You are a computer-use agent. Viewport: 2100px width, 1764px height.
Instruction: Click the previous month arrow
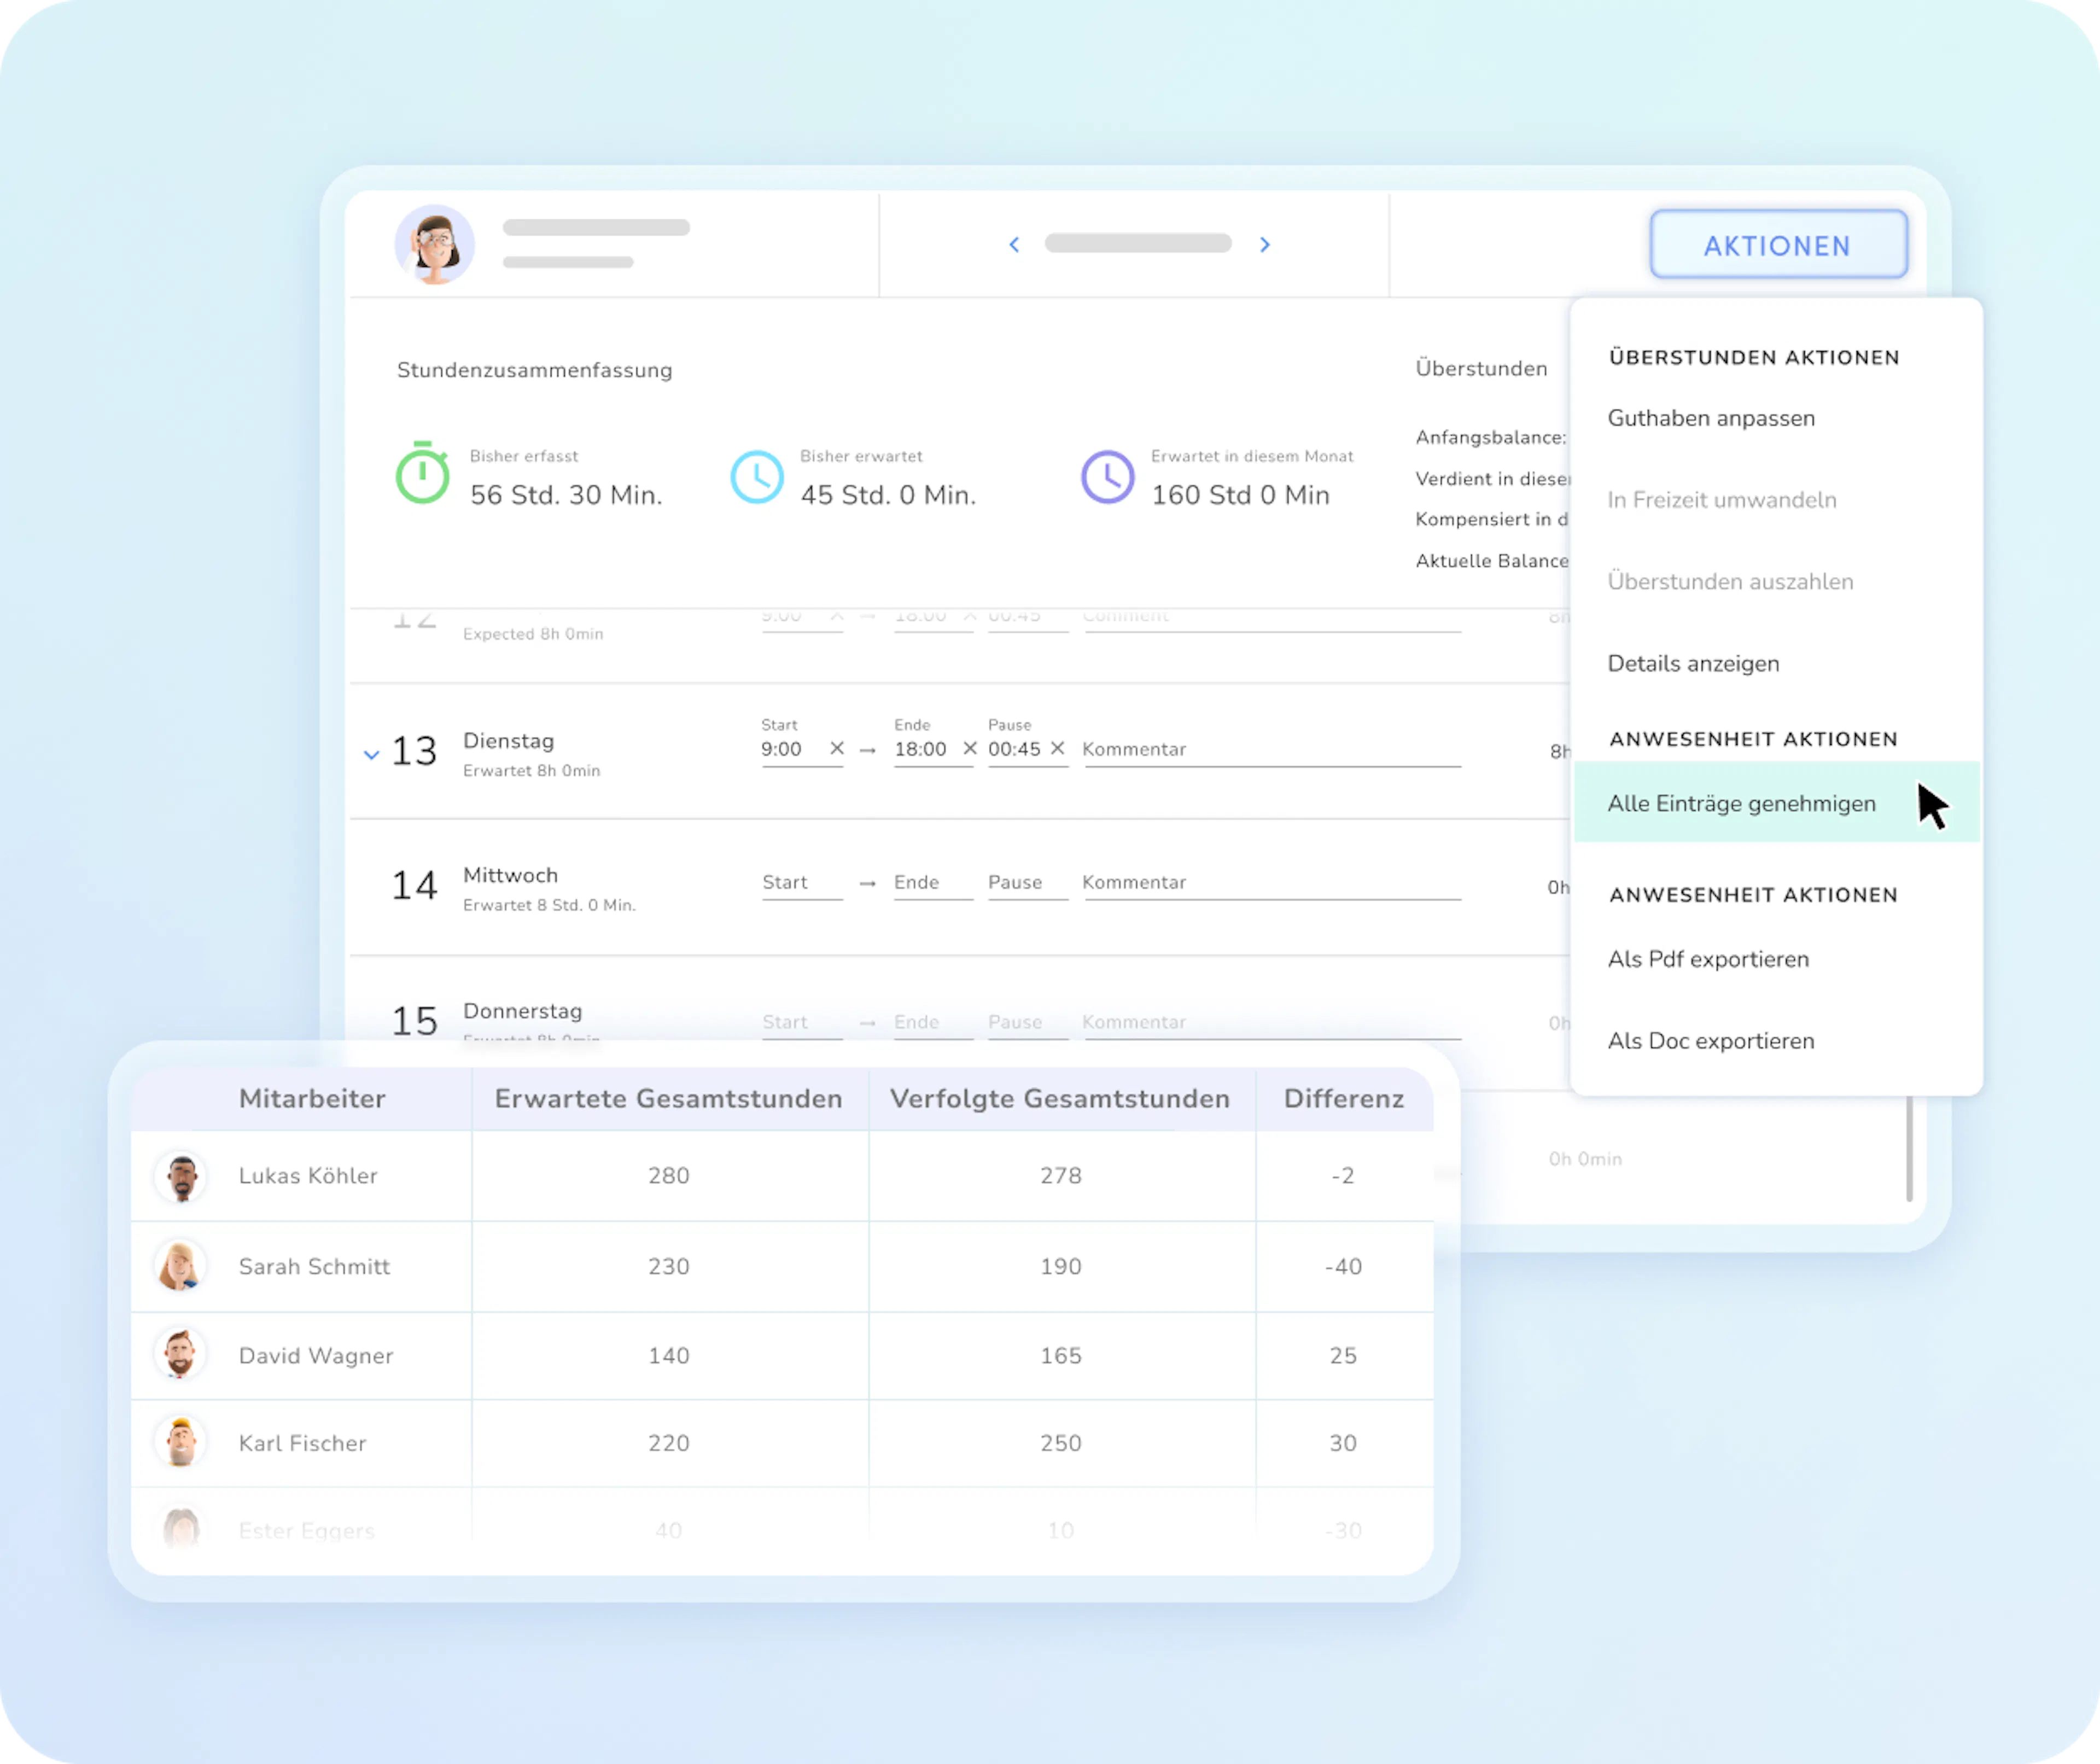[x=1014, y=245]
